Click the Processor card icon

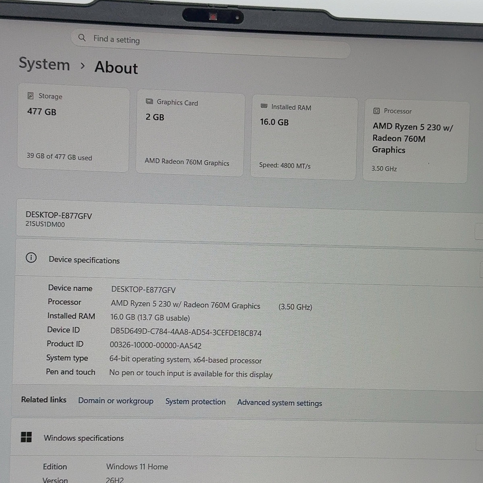point(376,111)
